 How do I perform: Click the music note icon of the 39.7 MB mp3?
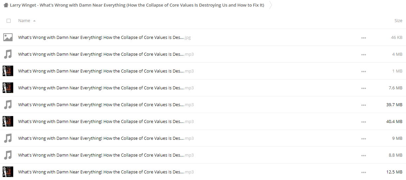pyautogui.click(x=8, y=105)
